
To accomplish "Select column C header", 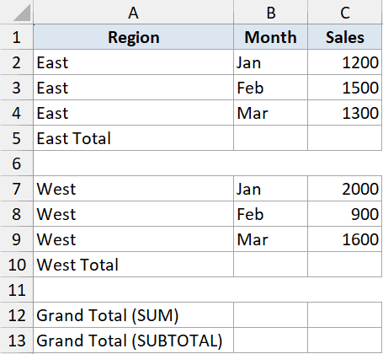I will 345,12.
